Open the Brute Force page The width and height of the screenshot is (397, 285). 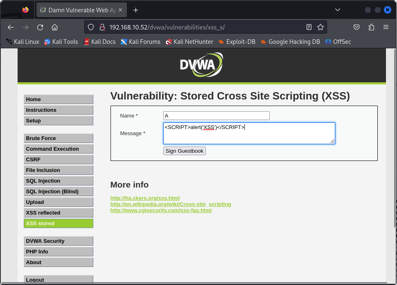59,138
